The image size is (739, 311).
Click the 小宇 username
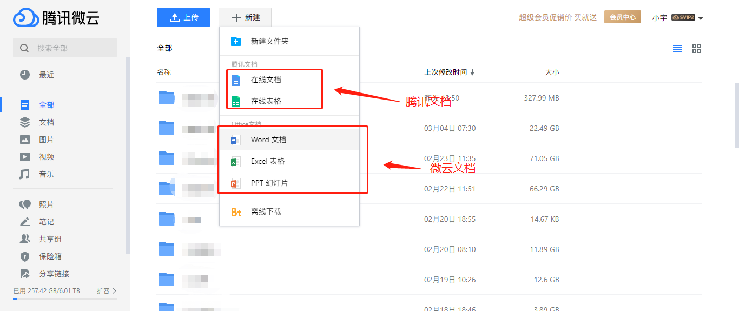pyautogui.click(x=659, y=18)
